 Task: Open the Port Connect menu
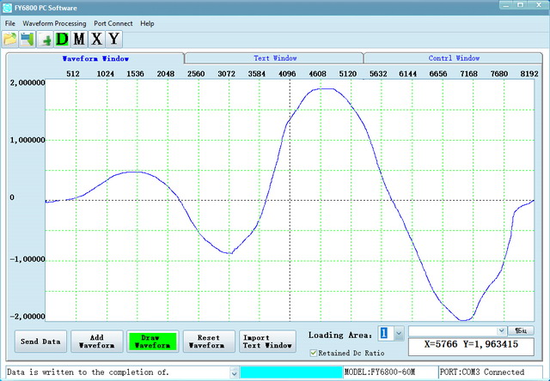point(113,23)
